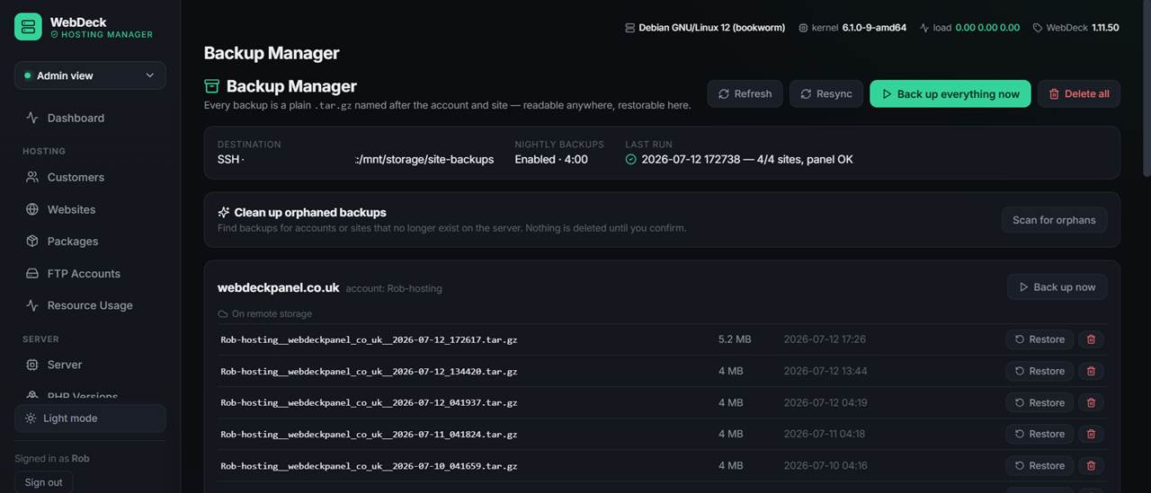Click the destination path :/mnt/storage/site-backups

point(424,160)
